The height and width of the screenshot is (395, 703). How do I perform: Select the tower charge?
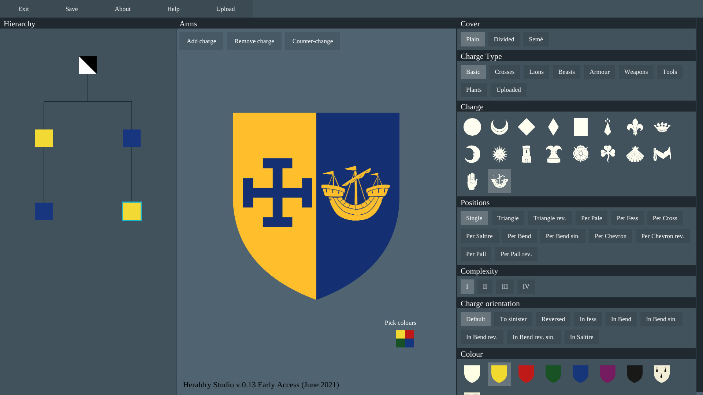coord(526,154)
